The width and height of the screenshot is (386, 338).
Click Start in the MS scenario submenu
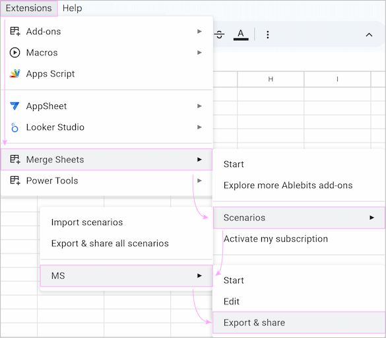point(299,281)
